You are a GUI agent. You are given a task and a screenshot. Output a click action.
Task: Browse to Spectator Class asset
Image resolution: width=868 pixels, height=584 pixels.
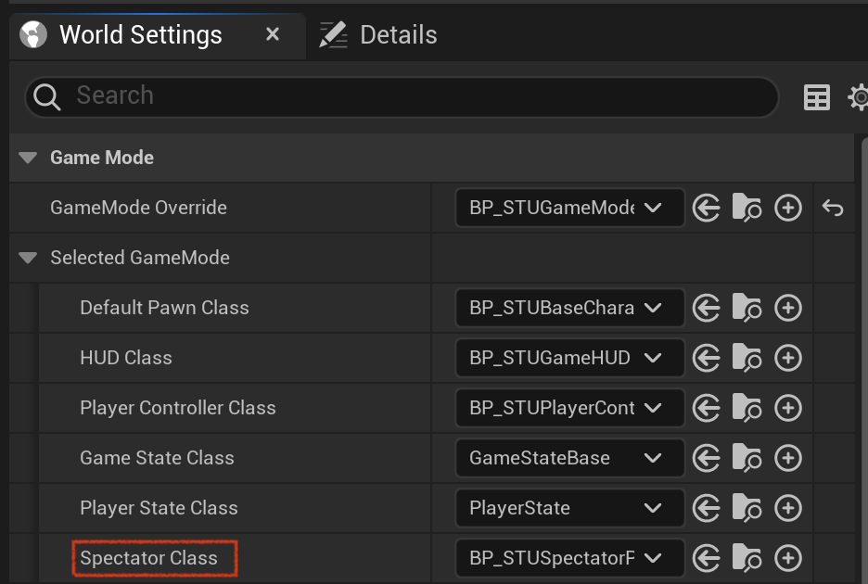(747, 558)
